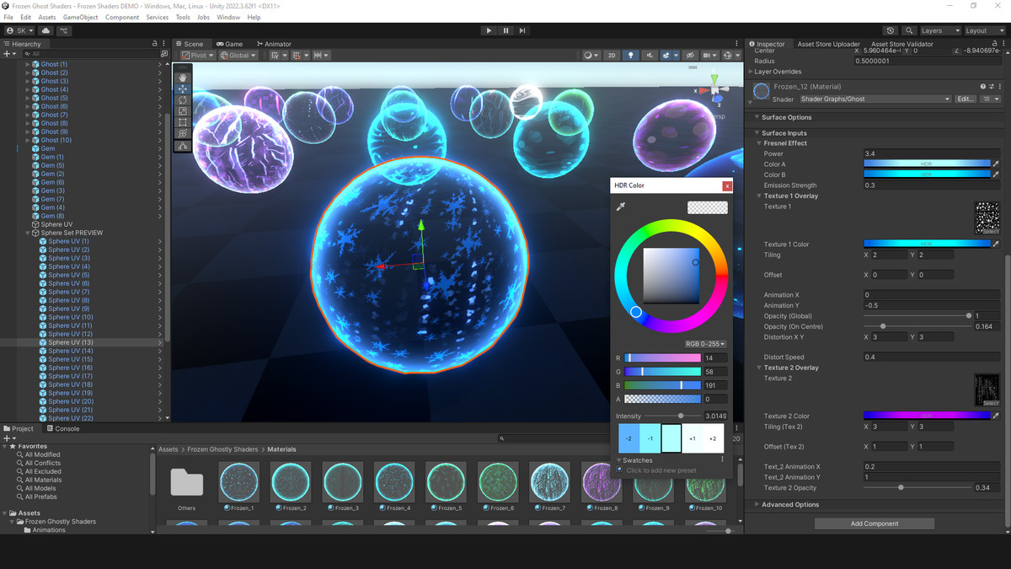Screen dimensions: 1011x569
Task: Toggle 2D view mode in Scene
Action: (612, 56)
